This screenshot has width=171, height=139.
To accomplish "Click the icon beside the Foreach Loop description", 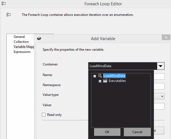I will tap(9, 15).
